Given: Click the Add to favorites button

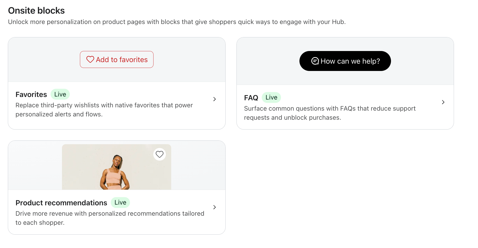Looking at the screenshot, I should [x=117, y=60].
